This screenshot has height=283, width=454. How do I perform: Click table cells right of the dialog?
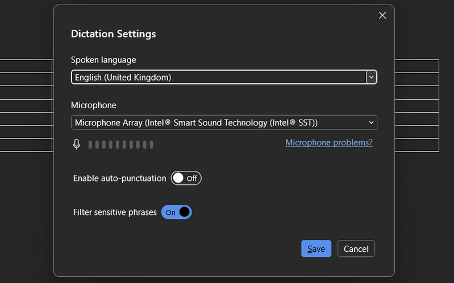416,105
